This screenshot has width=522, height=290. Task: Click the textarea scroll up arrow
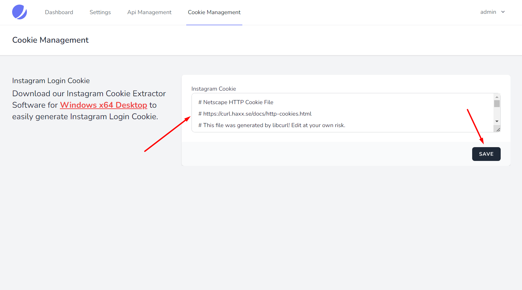(x=497, y=97)
